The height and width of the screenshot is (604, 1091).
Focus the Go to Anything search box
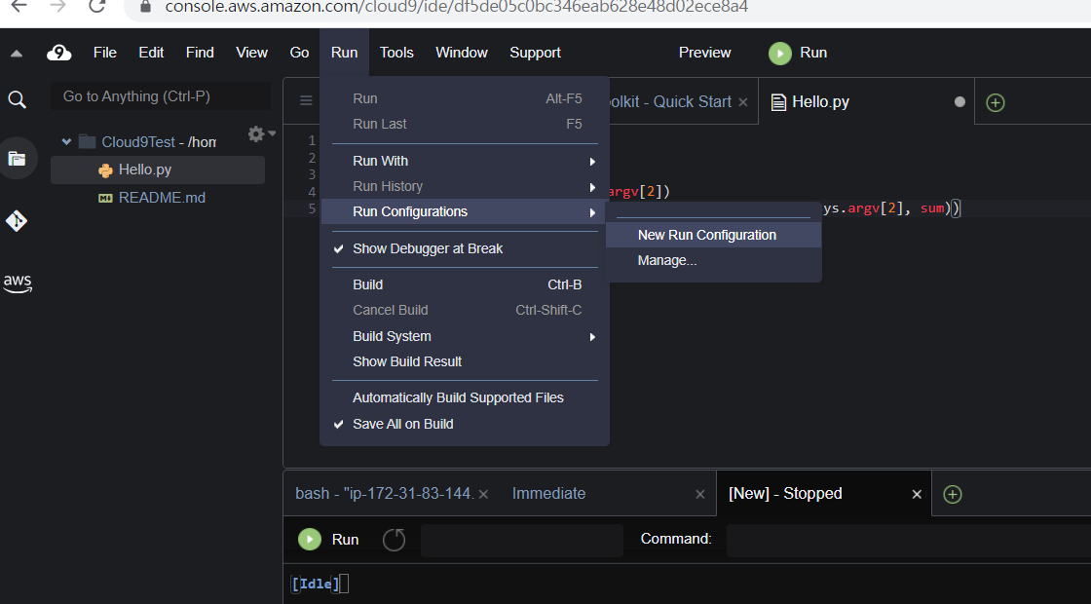click(161, 96)
